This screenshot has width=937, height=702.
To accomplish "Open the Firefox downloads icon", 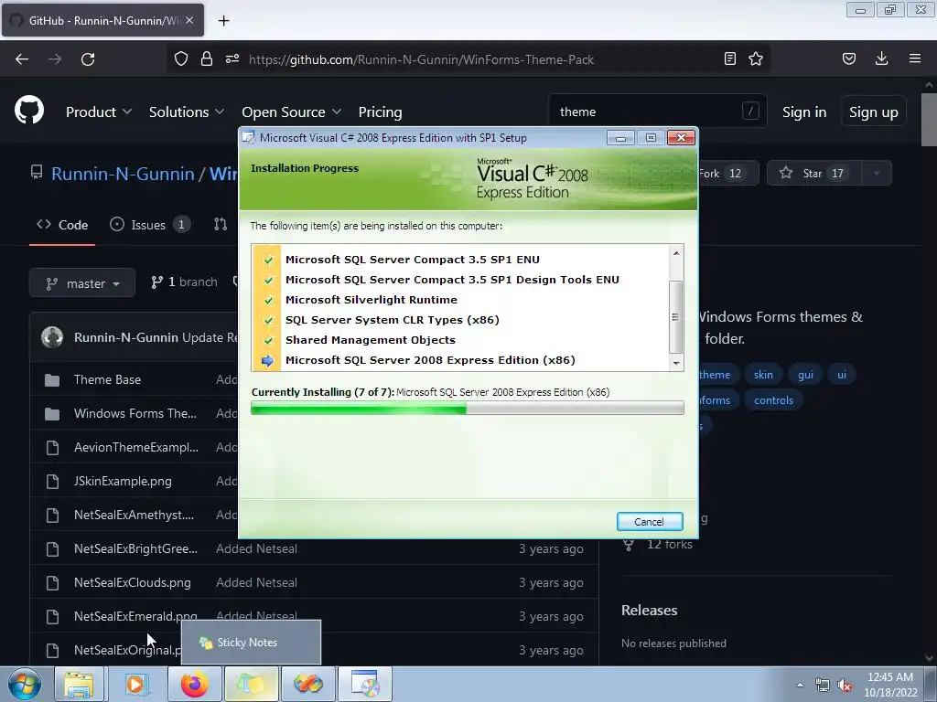I will point(881,58).
